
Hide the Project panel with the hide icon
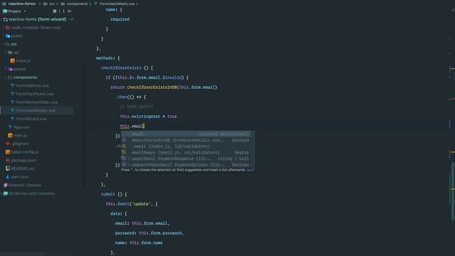pyautogui.click(x=70, y=11)
